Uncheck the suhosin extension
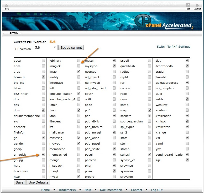The height and width of the screenshot is (193, 204). [x=150, y=154]
